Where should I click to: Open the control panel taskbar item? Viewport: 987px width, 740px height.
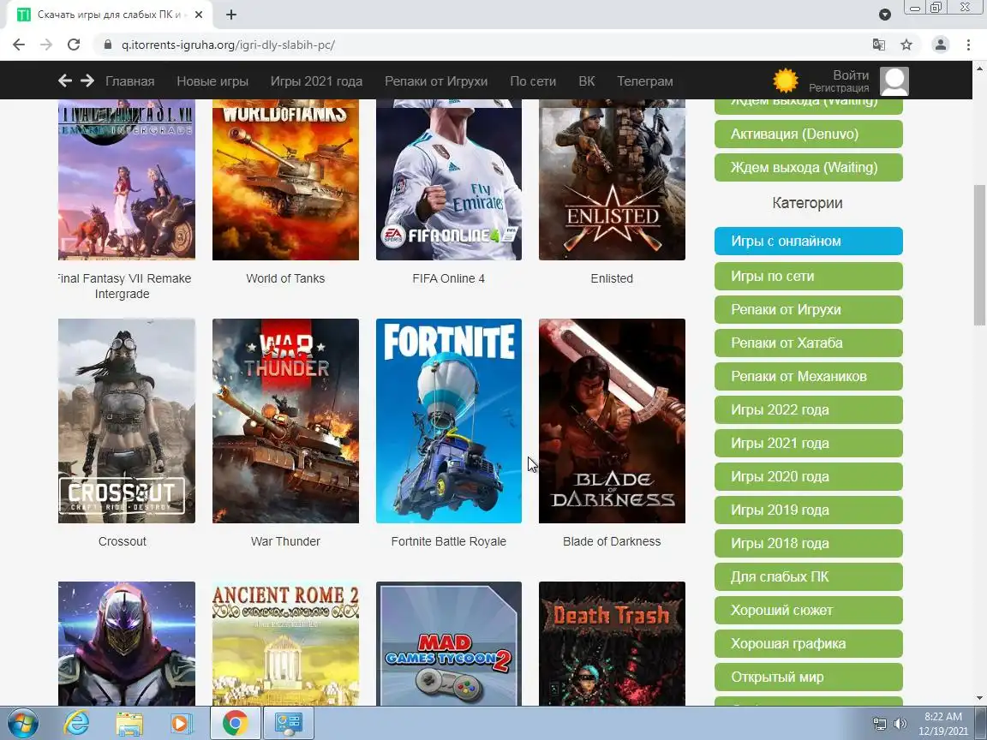coord(288,723)
